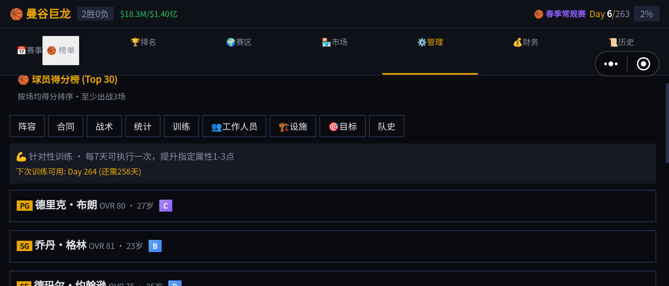669x286 pixels.
Task: Click the basketball icon by 春季常规赛
Action: (x=539, y=14)
